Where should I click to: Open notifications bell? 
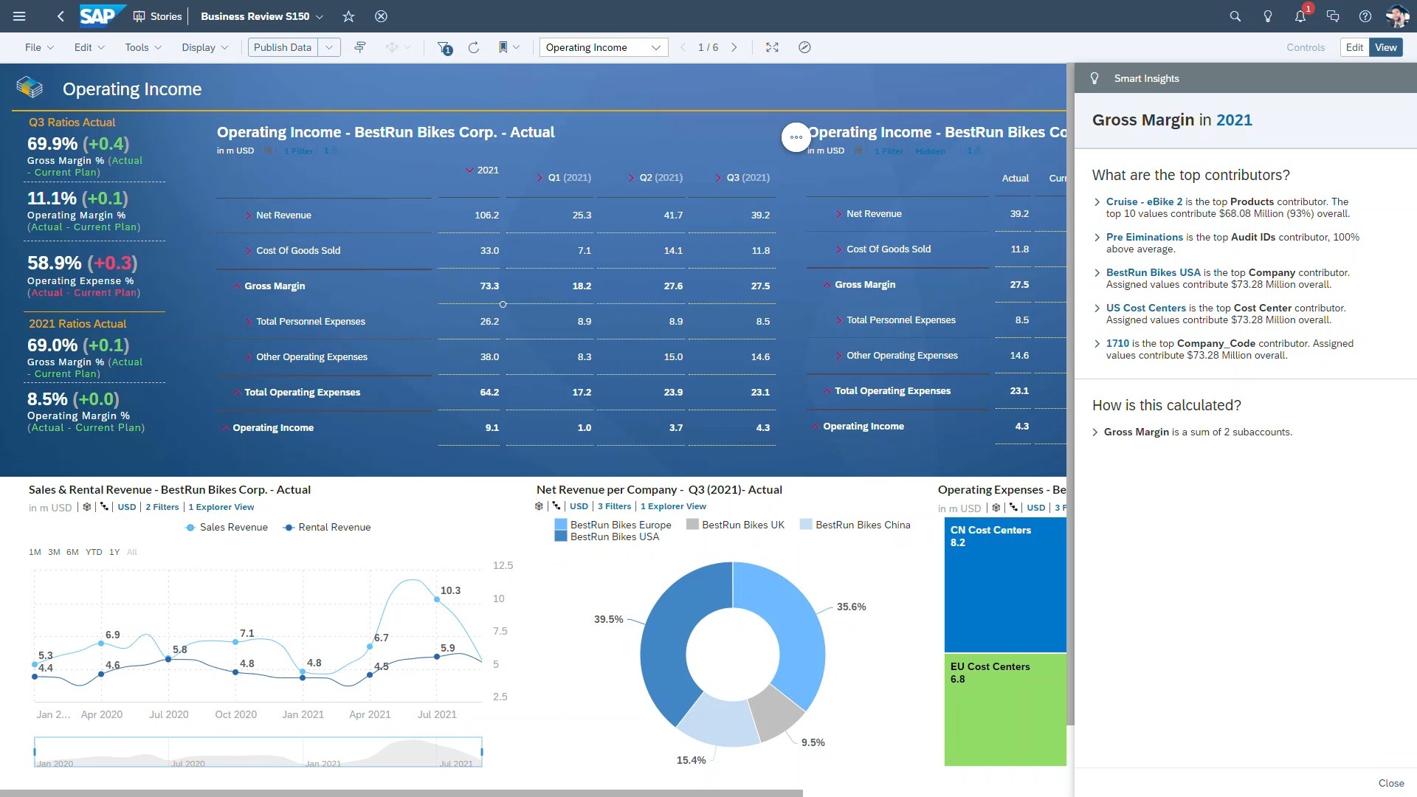(x=1300, y=16)
